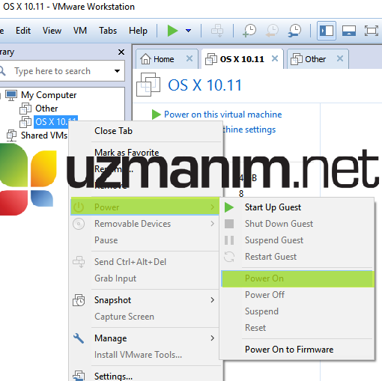
Task: Expand the library search filter dropdown
Action: tap(117, 71)
